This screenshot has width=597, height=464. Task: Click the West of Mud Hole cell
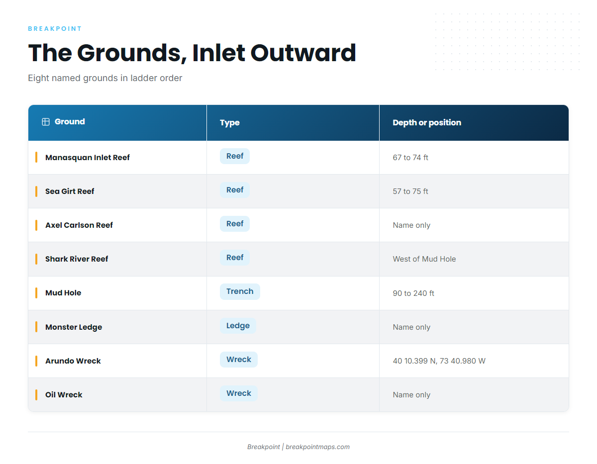(424, 259)
